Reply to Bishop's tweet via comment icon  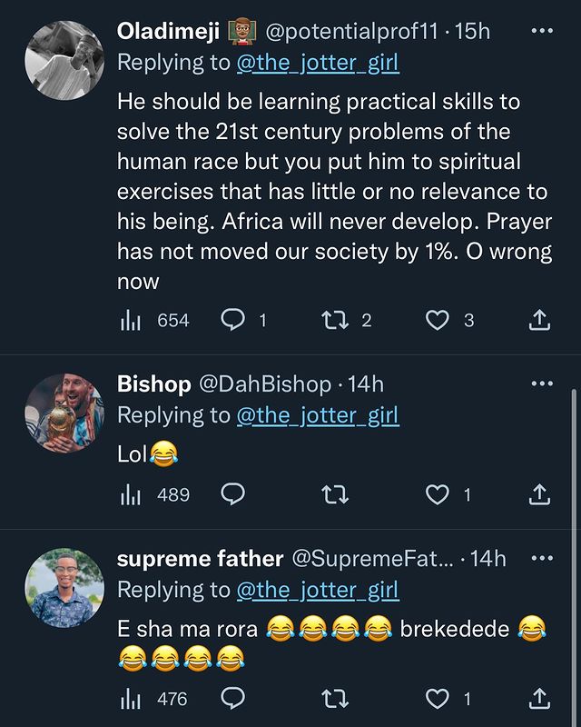(233, 494)
